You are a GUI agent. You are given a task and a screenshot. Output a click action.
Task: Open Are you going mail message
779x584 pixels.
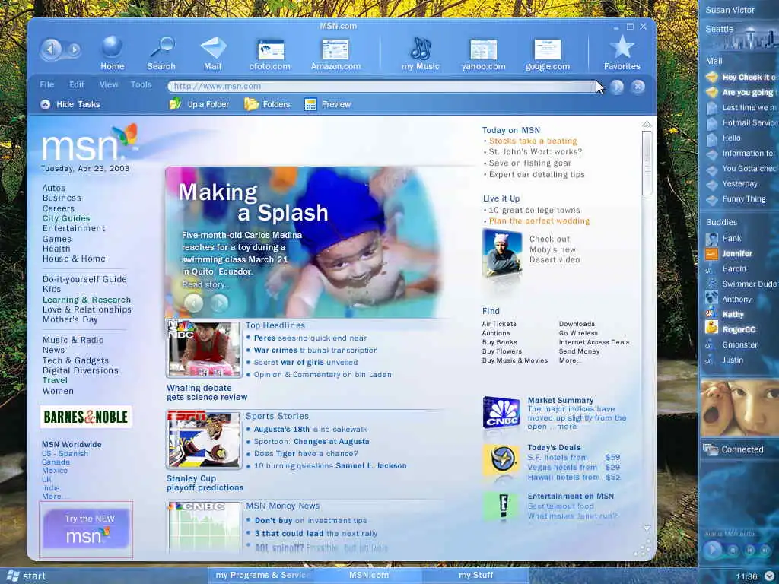741,92
